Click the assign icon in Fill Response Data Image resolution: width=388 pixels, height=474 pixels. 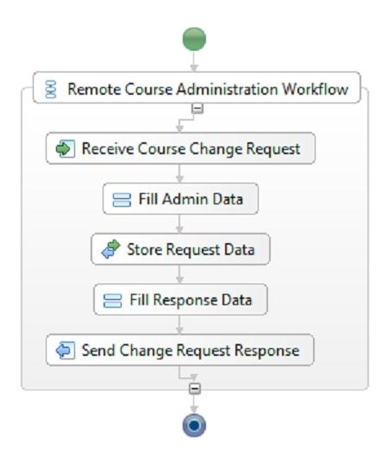112,301
